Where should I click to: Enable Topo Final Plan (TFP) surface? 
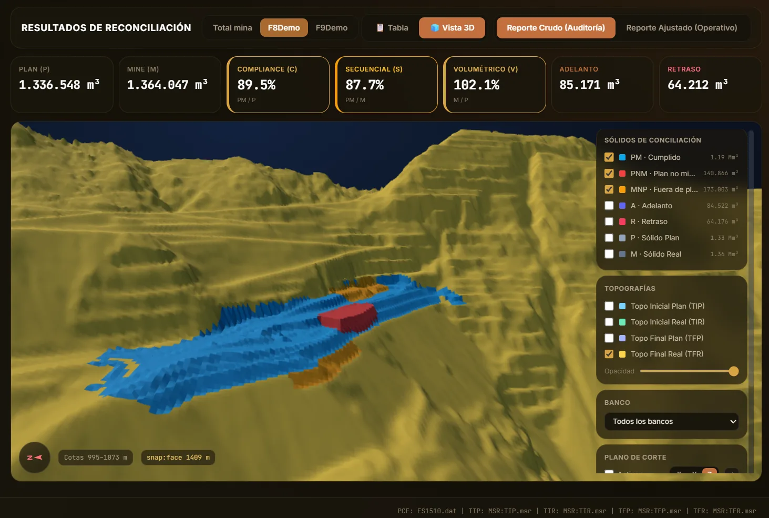click(x=609, y=338)
